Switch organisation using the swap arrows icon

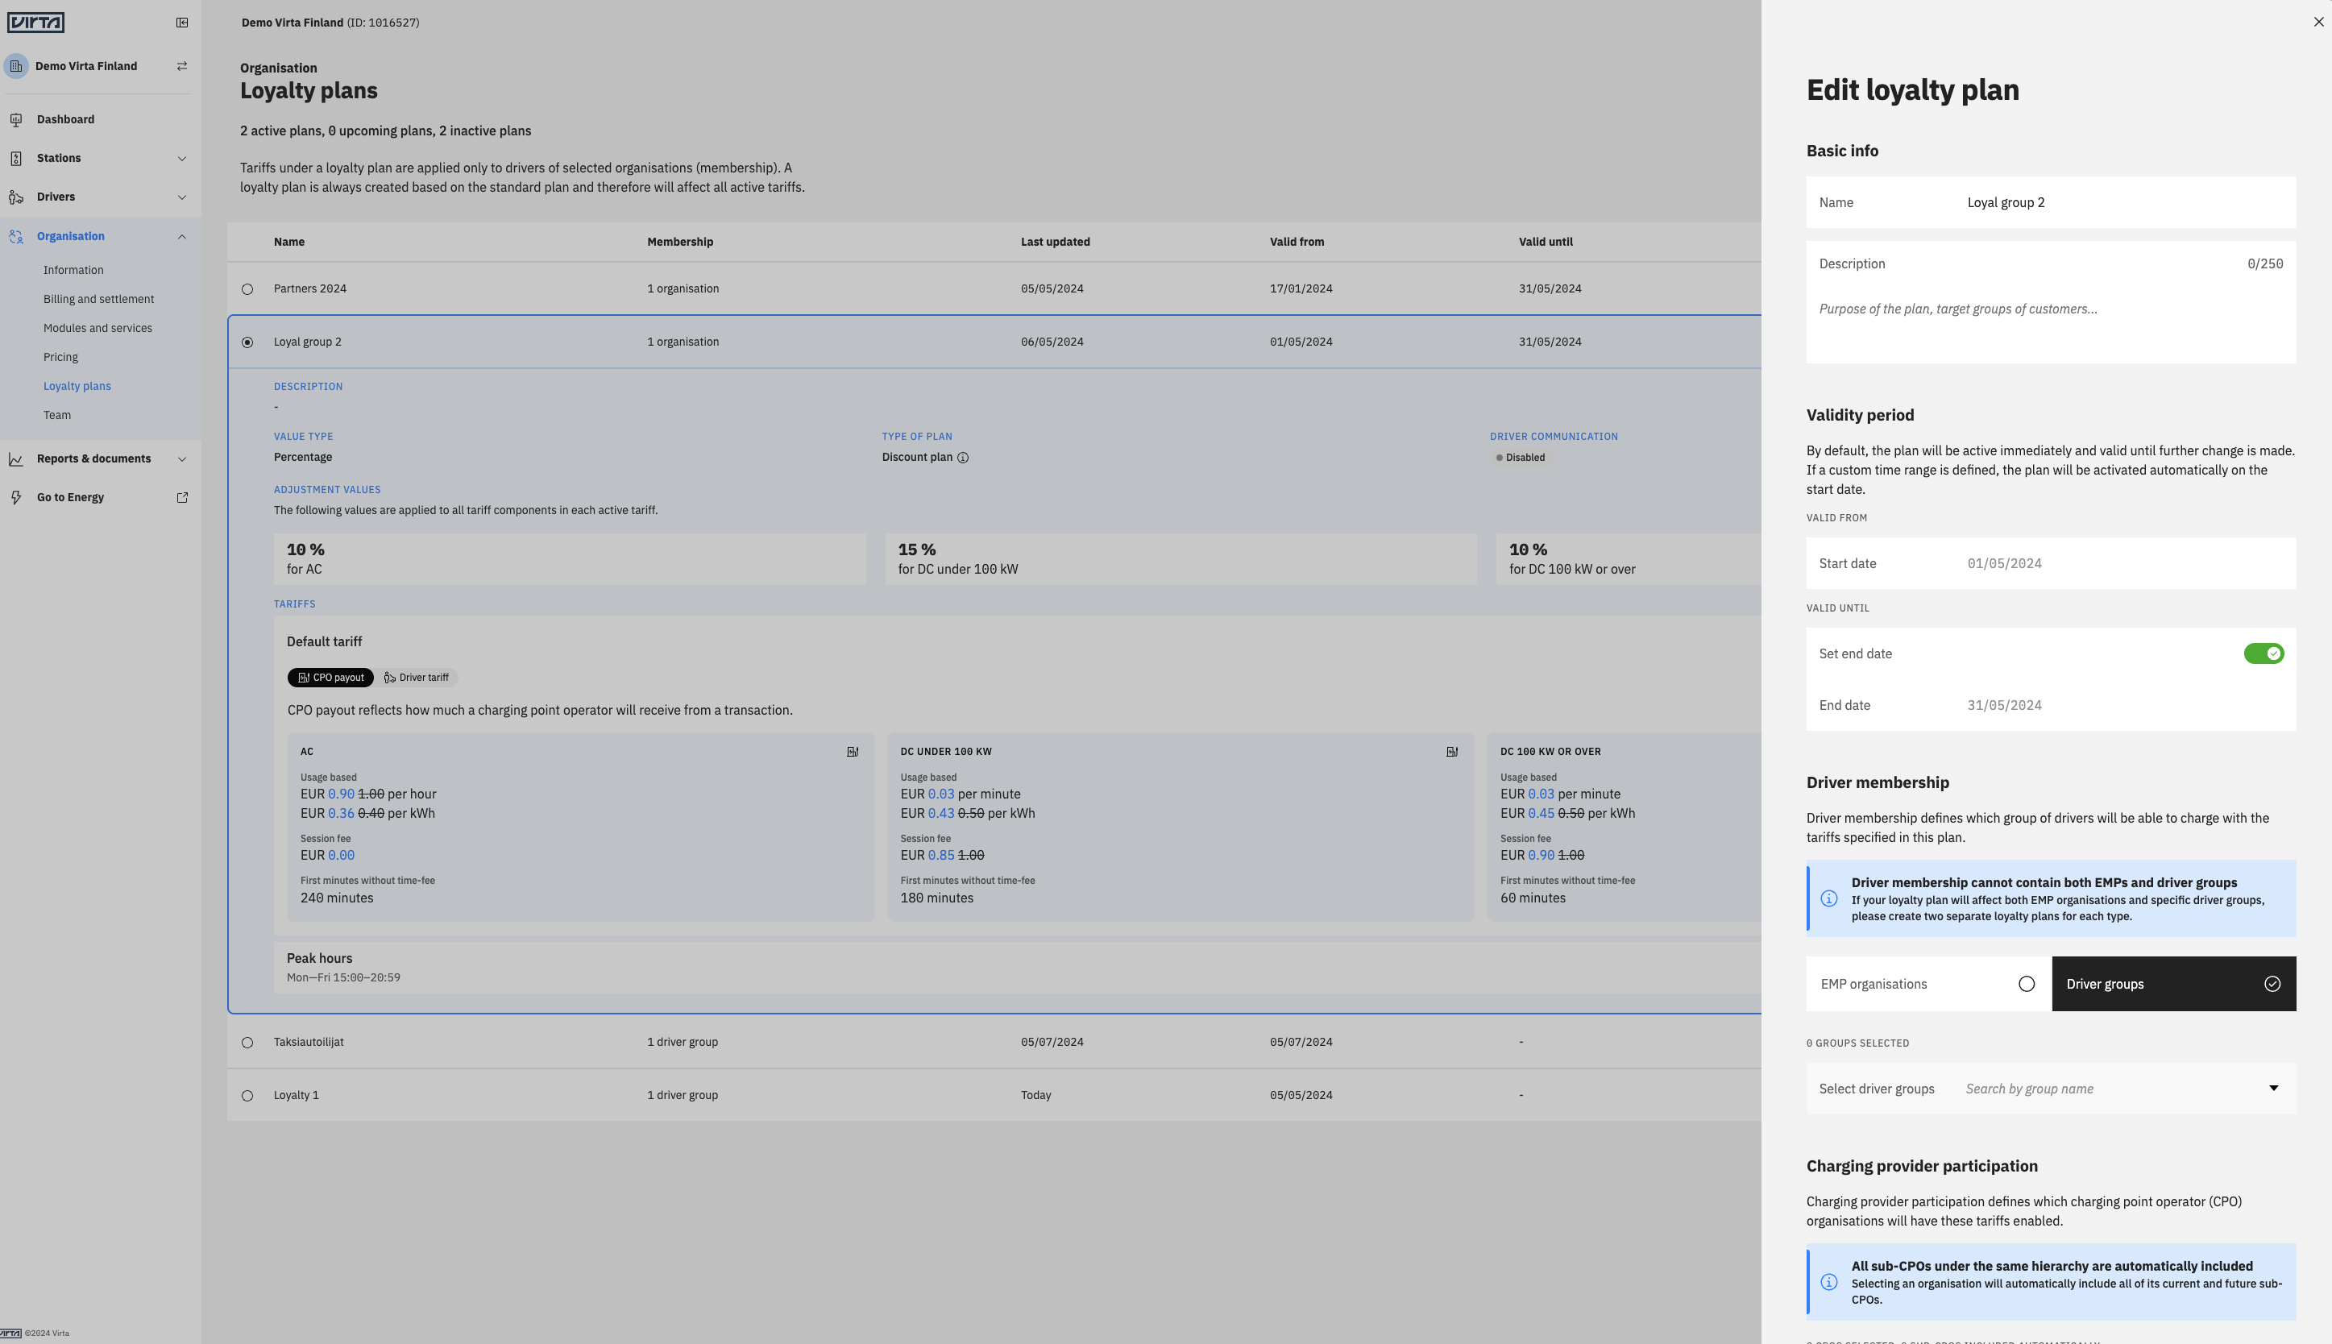coord(182,65)
